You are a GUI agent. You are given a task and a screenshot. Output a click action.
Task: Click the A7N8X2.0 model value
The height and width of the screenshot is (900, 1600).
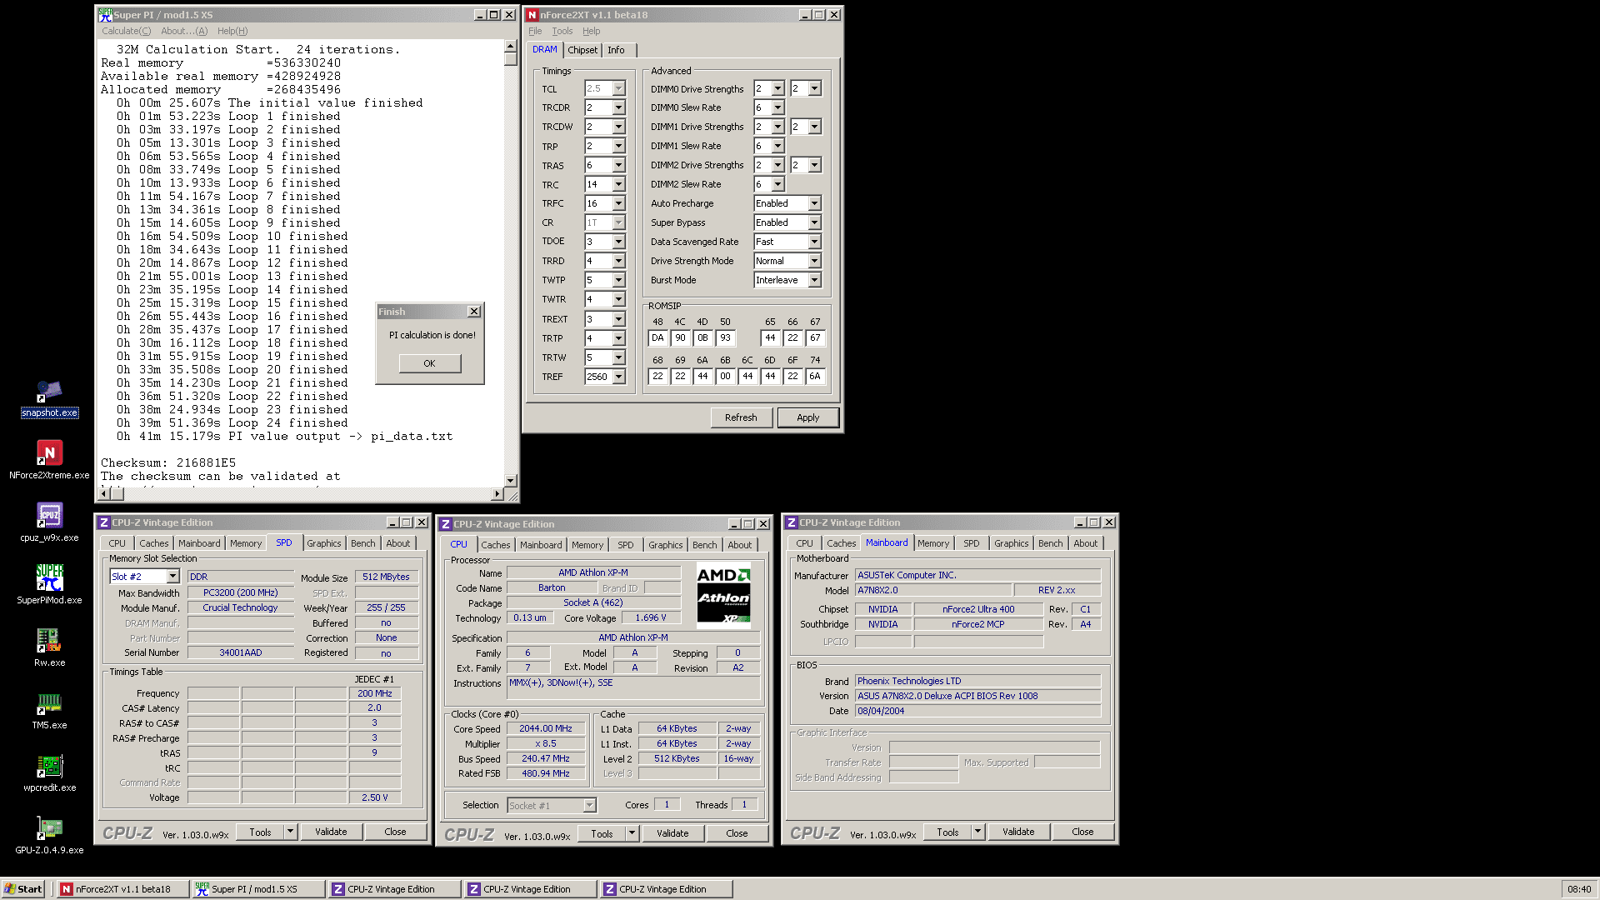(x=933, y=590)
